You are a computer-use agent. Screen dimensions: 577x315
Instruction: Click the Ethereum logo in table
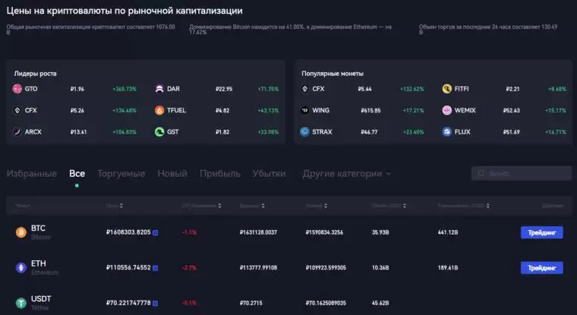pos(21,267)
